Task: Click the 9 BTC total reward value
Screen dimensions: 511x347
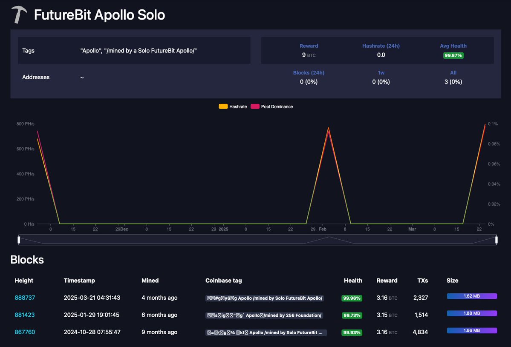Action: (309, 55)
